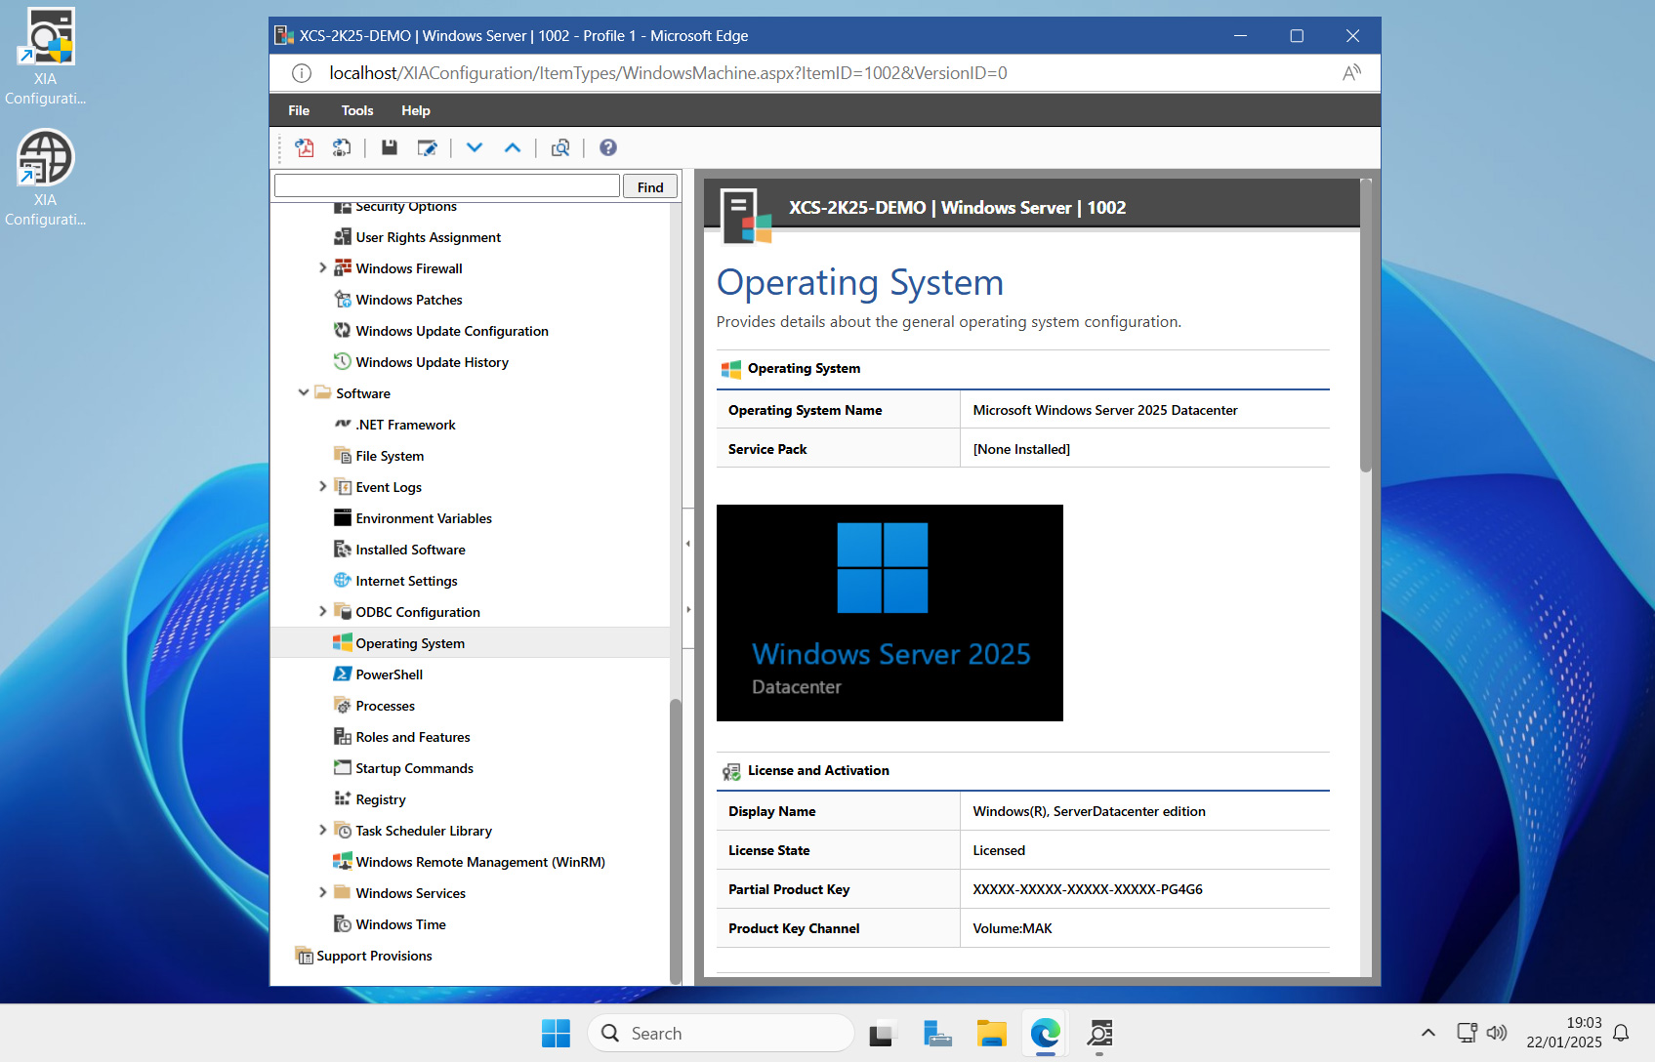Click the export to XML toolbar icon
This screenshot has height=1062, width=1655.
pyautogui.click(x=341, y=147)
